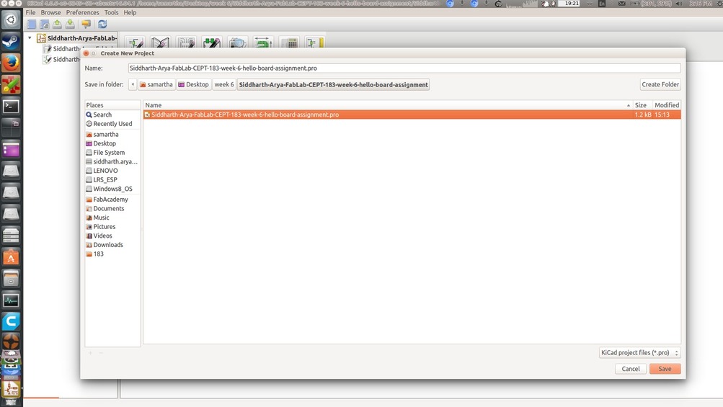The height and width of the screenshot is (407, 723).
Task: Click the En keyboard layout indicator
Action: (x=602, y=4)
